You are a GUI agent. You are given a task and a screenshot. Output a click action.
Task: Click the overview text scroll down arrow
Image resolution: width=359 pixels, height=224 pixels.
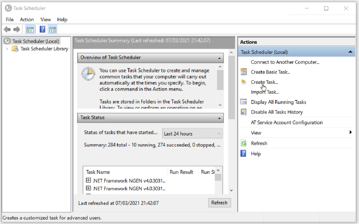point(220,105)
